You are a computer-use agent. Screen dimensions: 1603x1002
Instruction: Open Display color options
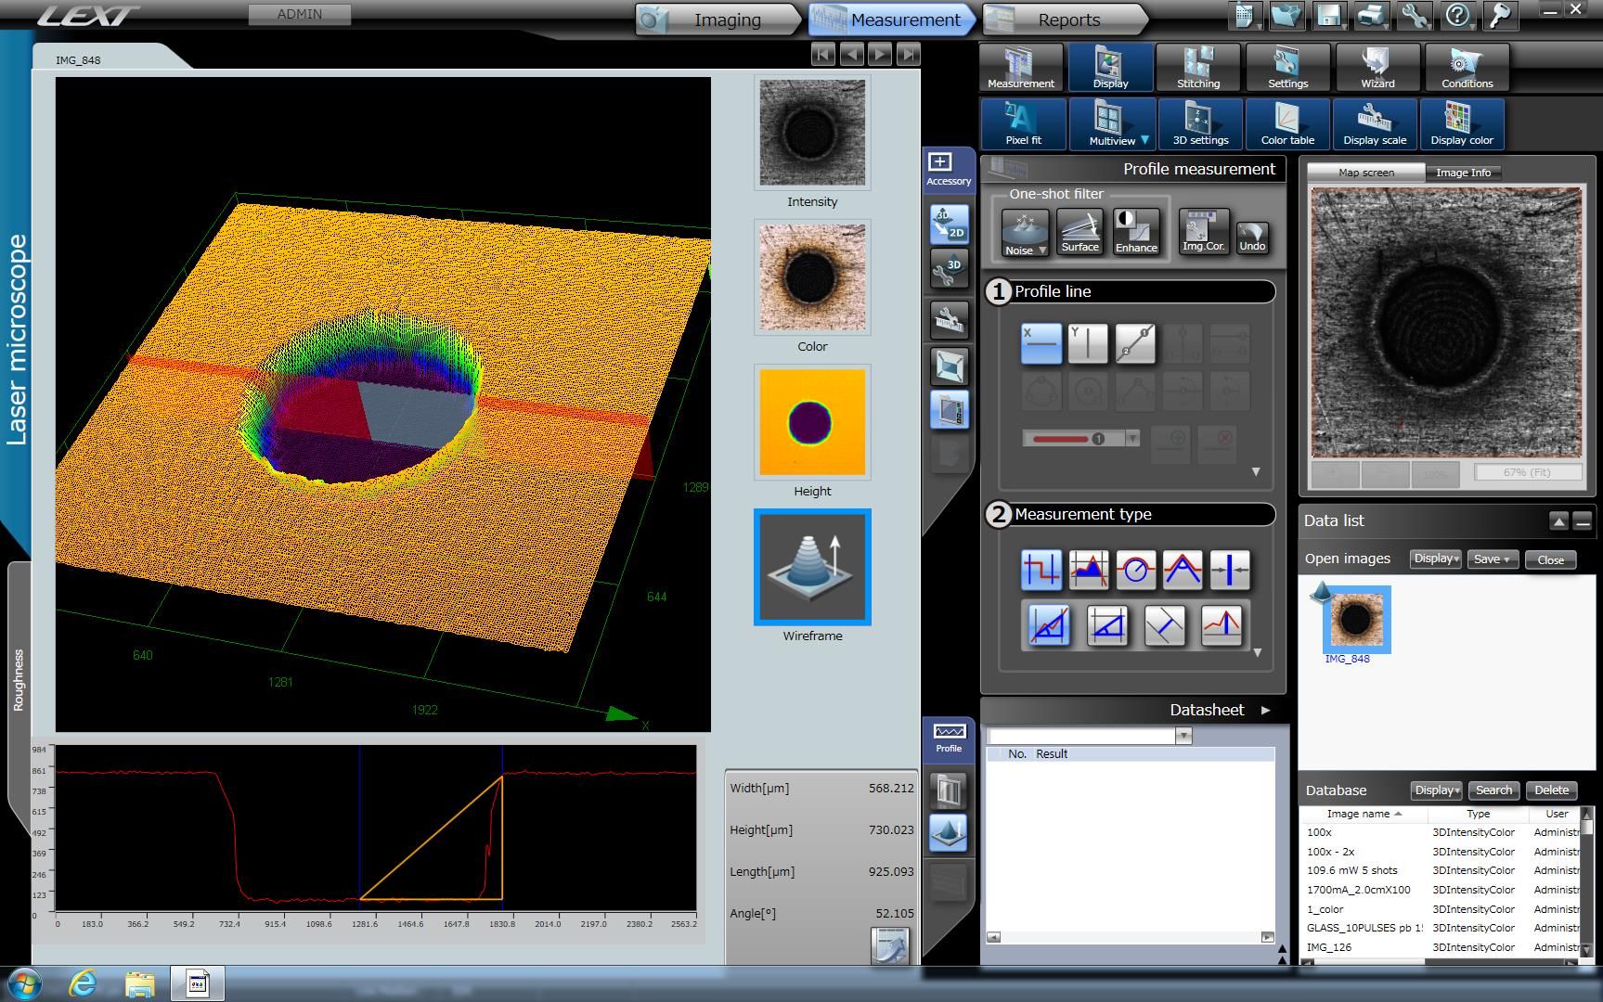point(1462,124)
